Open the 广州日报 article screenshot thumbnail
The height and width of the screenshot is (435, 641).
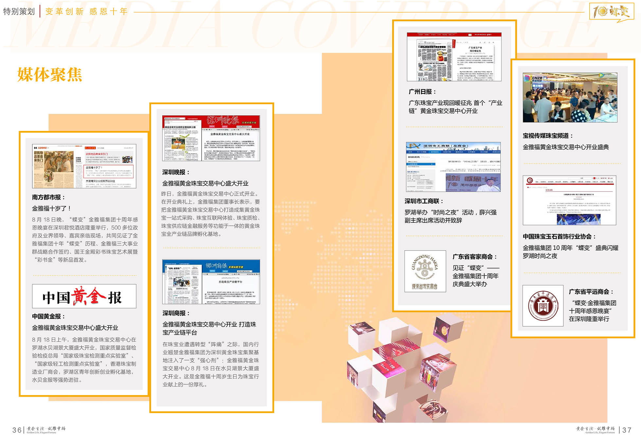454,57
